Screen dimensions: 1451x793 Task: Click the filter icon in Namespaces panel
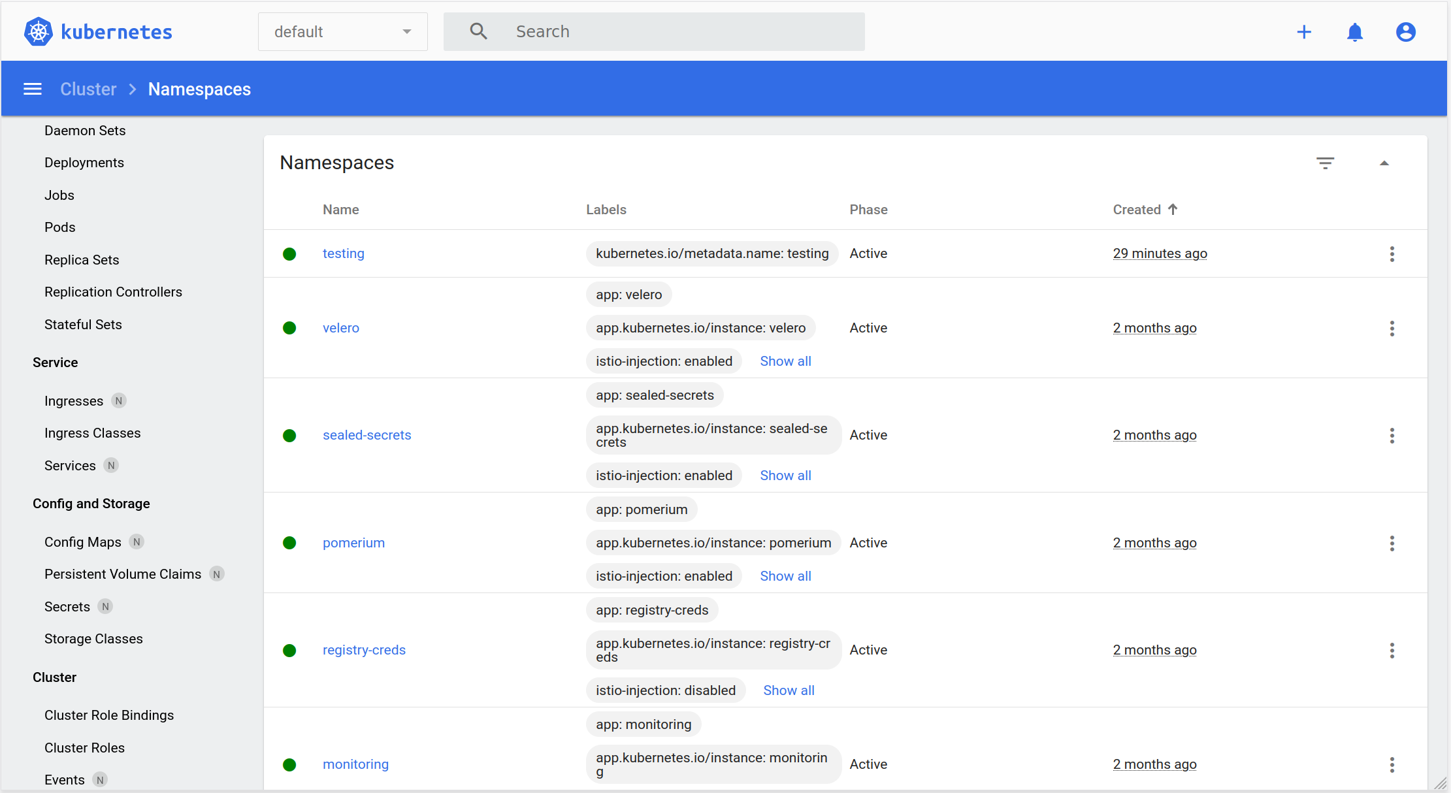(x=1325, y=162)
